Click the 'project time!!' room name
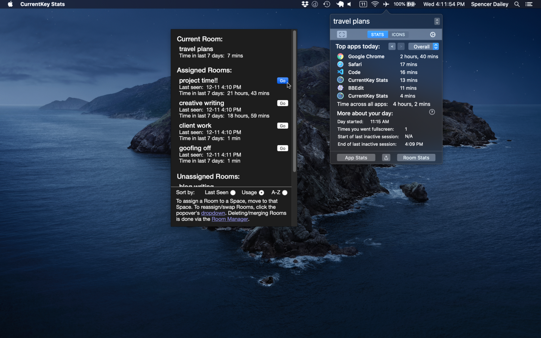The height and width of the screenshot is (338, 541). coord(198,81)
